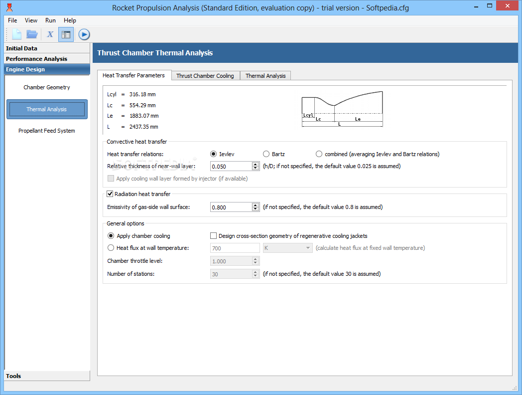This screenshot has height=395, width=522.
Task: Expand the Tools section
Action: coord(47,376)
